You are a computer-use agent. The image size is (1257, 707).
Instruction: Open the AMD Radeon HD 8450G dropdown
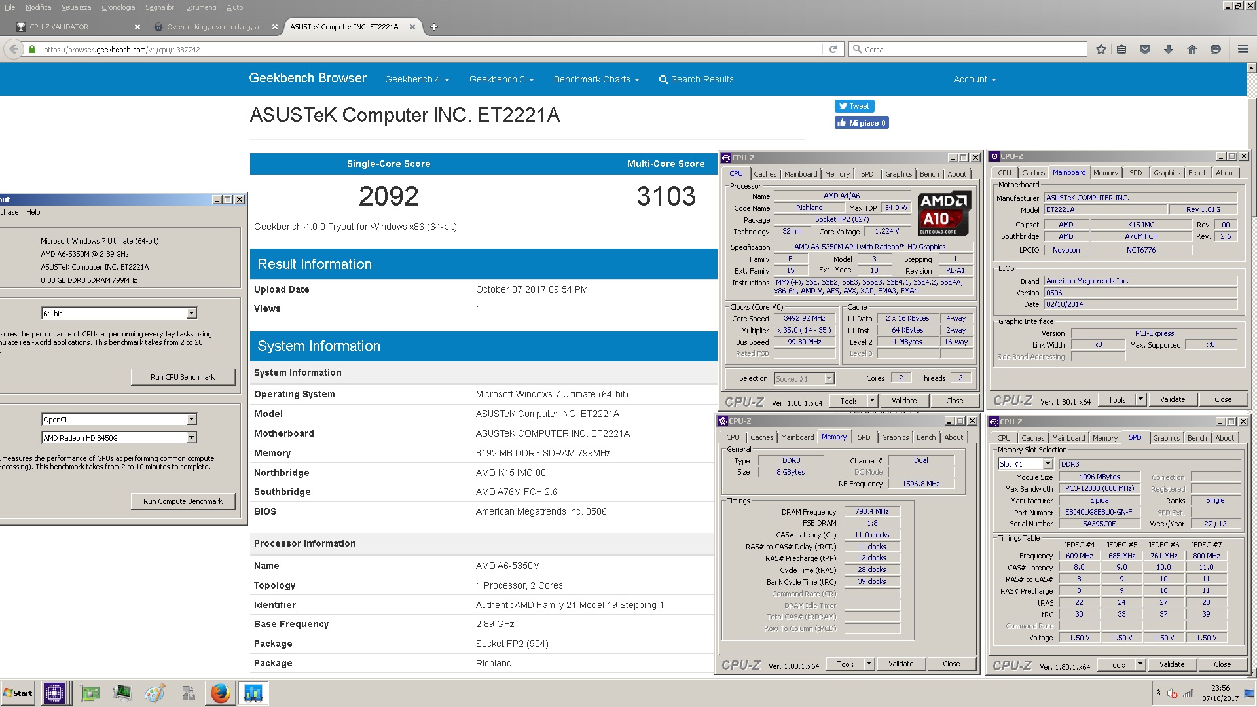click(x=118, y=438)
